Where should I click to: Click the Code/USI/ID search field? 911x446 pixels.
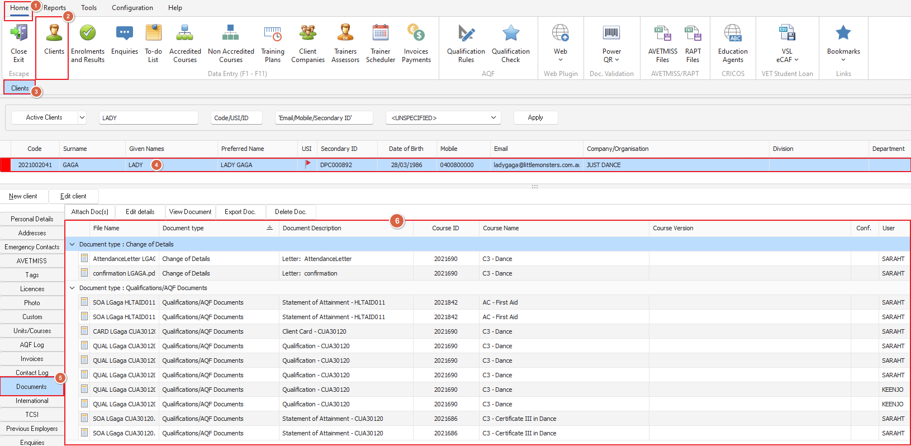(236, 118)
